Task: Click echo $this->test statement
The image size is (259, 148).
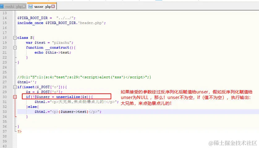Action: point(53,53)
